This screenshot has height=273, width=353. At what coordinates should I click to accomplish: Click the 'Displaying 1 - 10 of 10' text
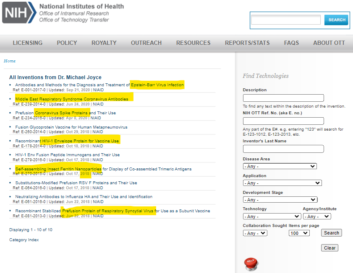(31, 230)
